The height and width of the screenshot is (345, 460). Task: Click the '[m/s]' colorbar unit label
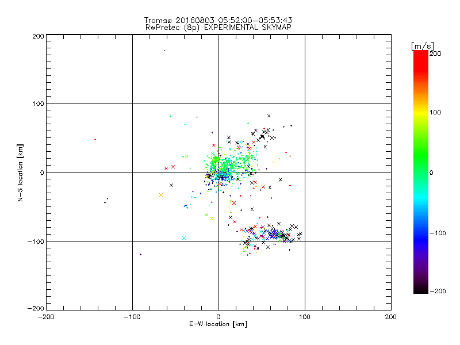(x=423, y=46)
